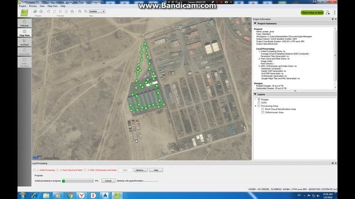This screenshot has height=199, width=355.
Task: Open the Satellite map type dropdown
Action: click(97, 11)
